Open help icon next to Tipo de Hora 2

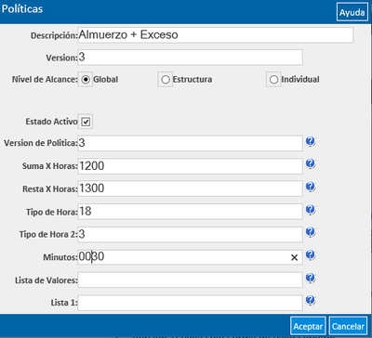click(x=311, y=232)
